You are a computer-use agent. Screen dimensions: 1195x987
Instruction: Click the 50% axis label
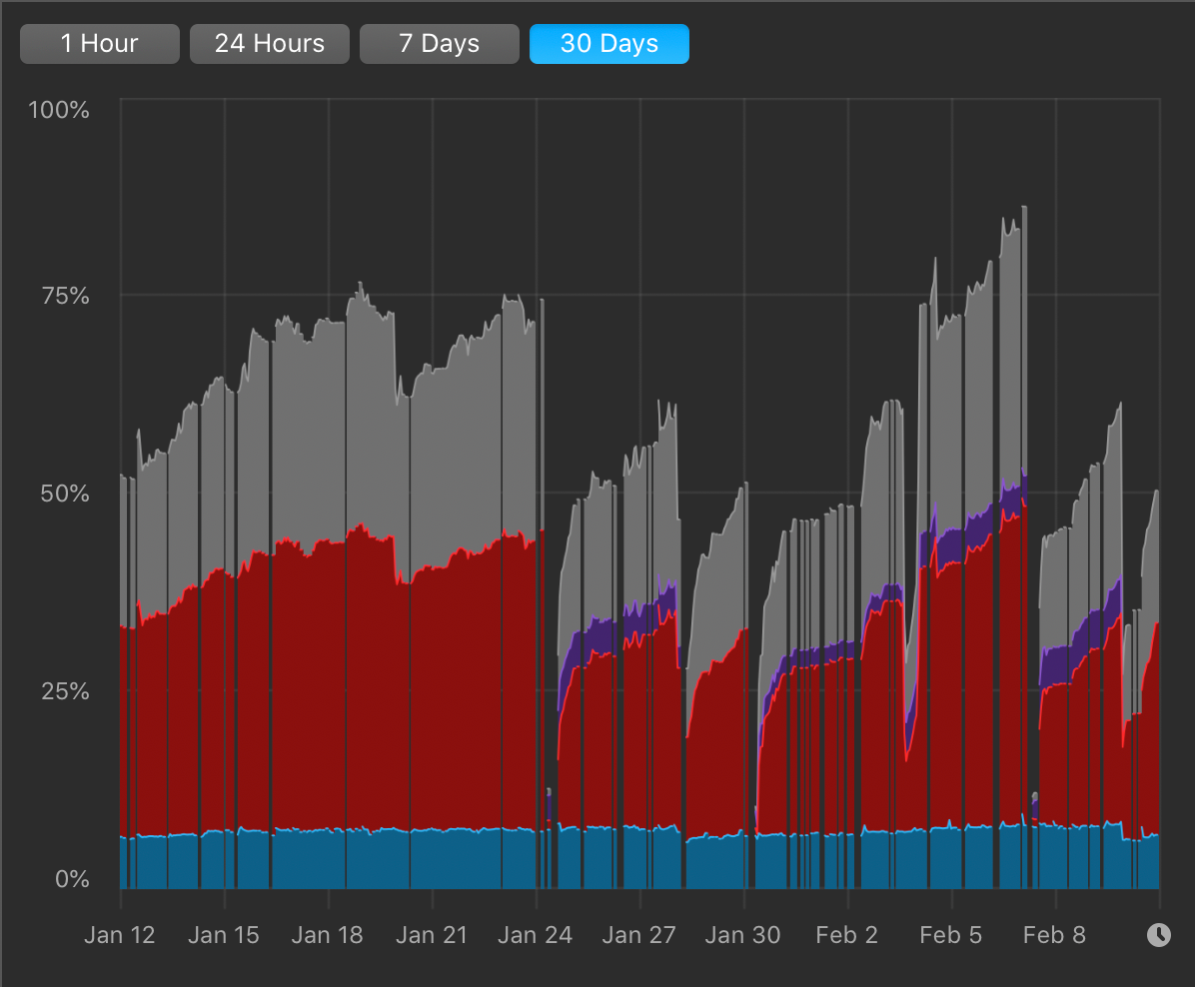coord(65,493)
